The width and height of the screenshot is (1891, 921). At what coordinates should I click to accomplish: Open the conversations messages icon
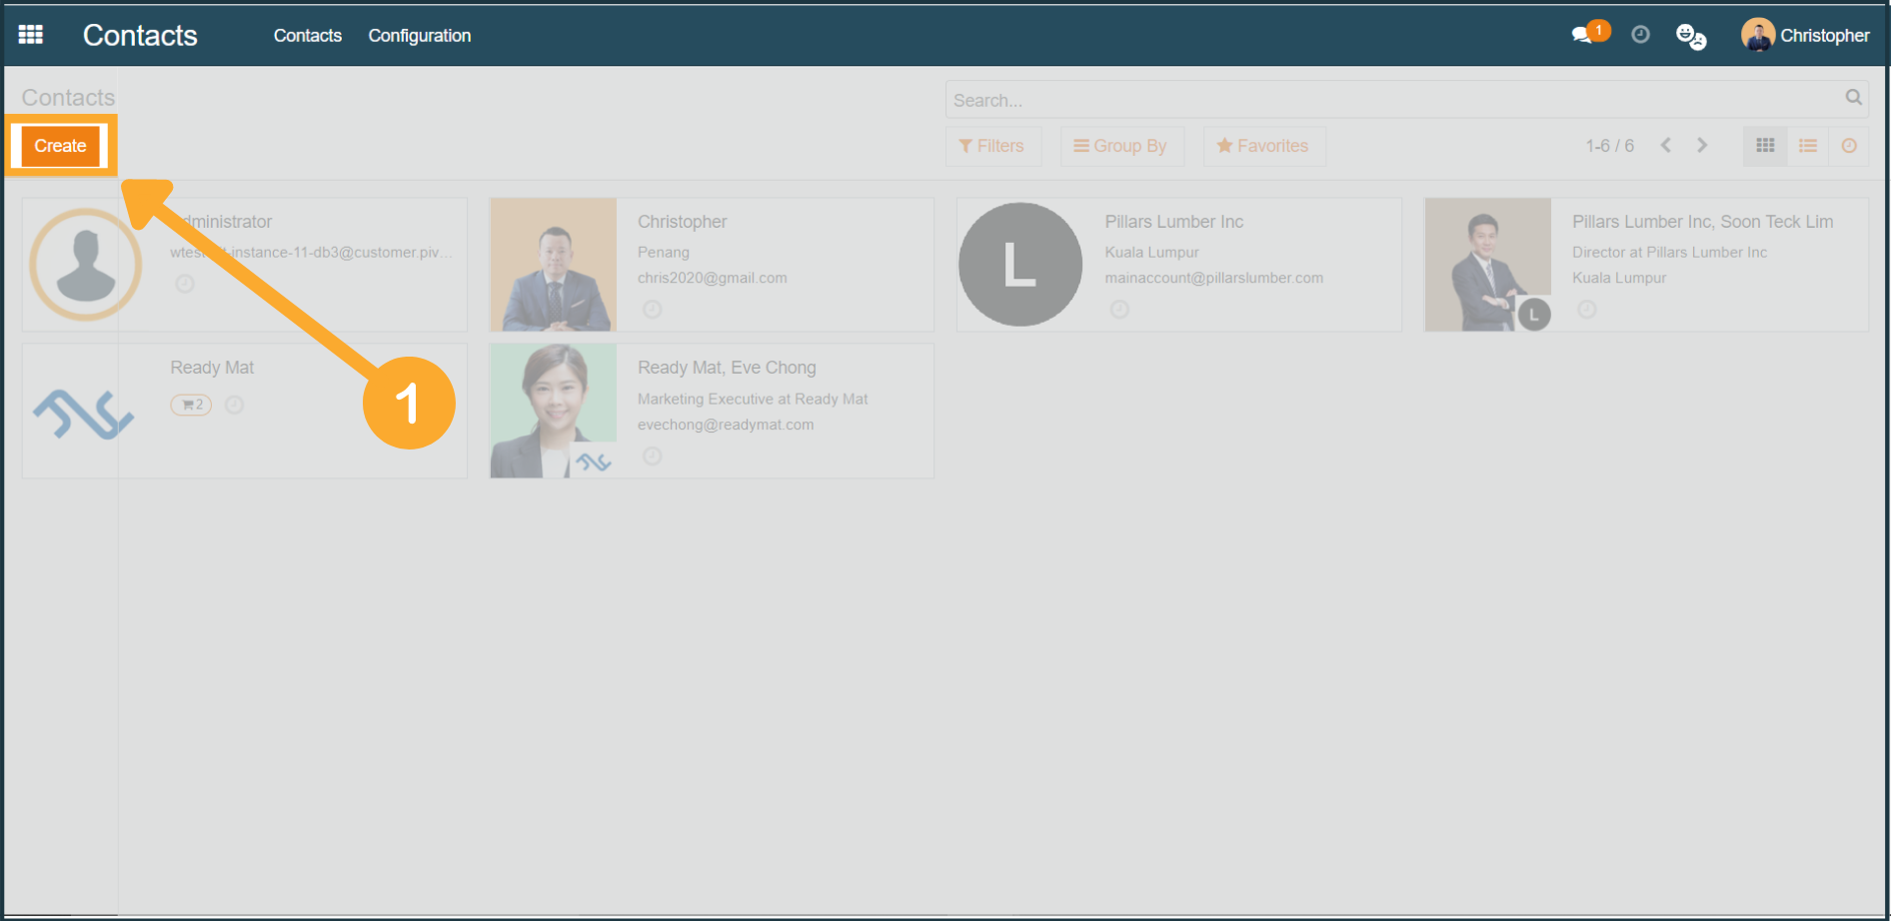coord(1582,35)
